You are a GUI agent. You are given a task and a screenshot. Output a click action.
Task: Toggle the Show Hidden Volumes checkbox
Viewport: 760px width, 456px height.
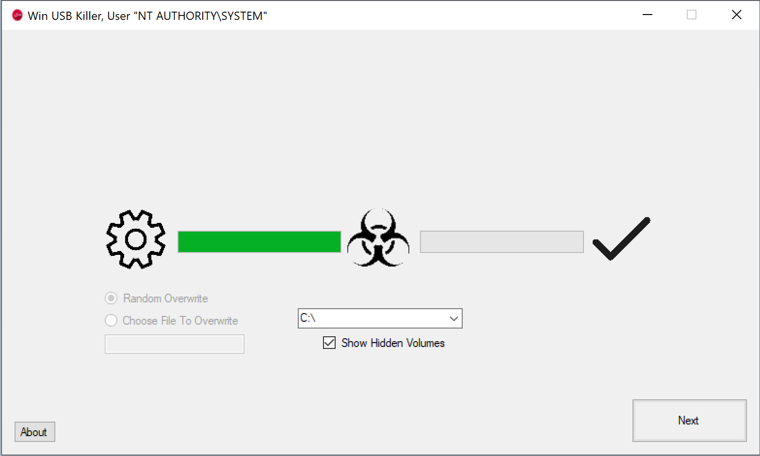point(329,343)
